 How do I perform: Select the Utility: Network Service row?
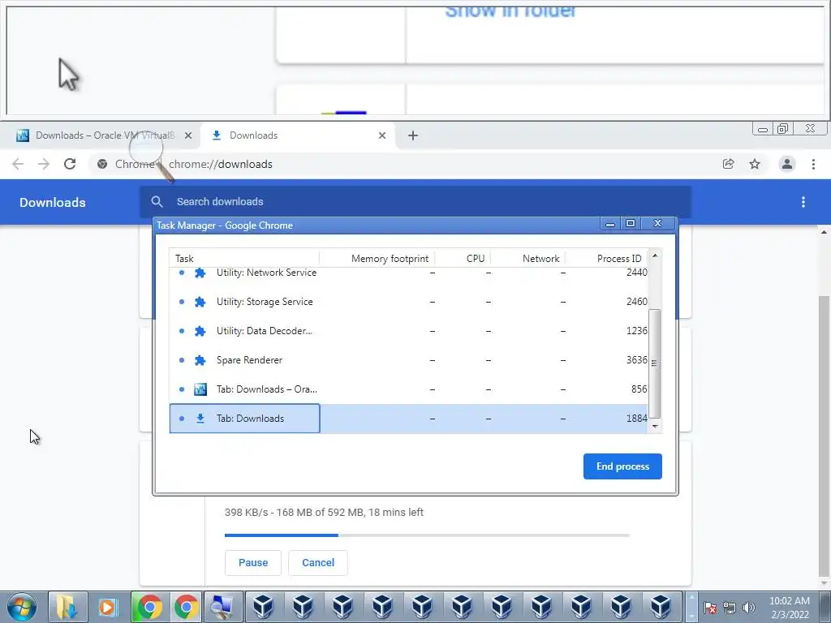pyautogui.click(x=409, y=273)
